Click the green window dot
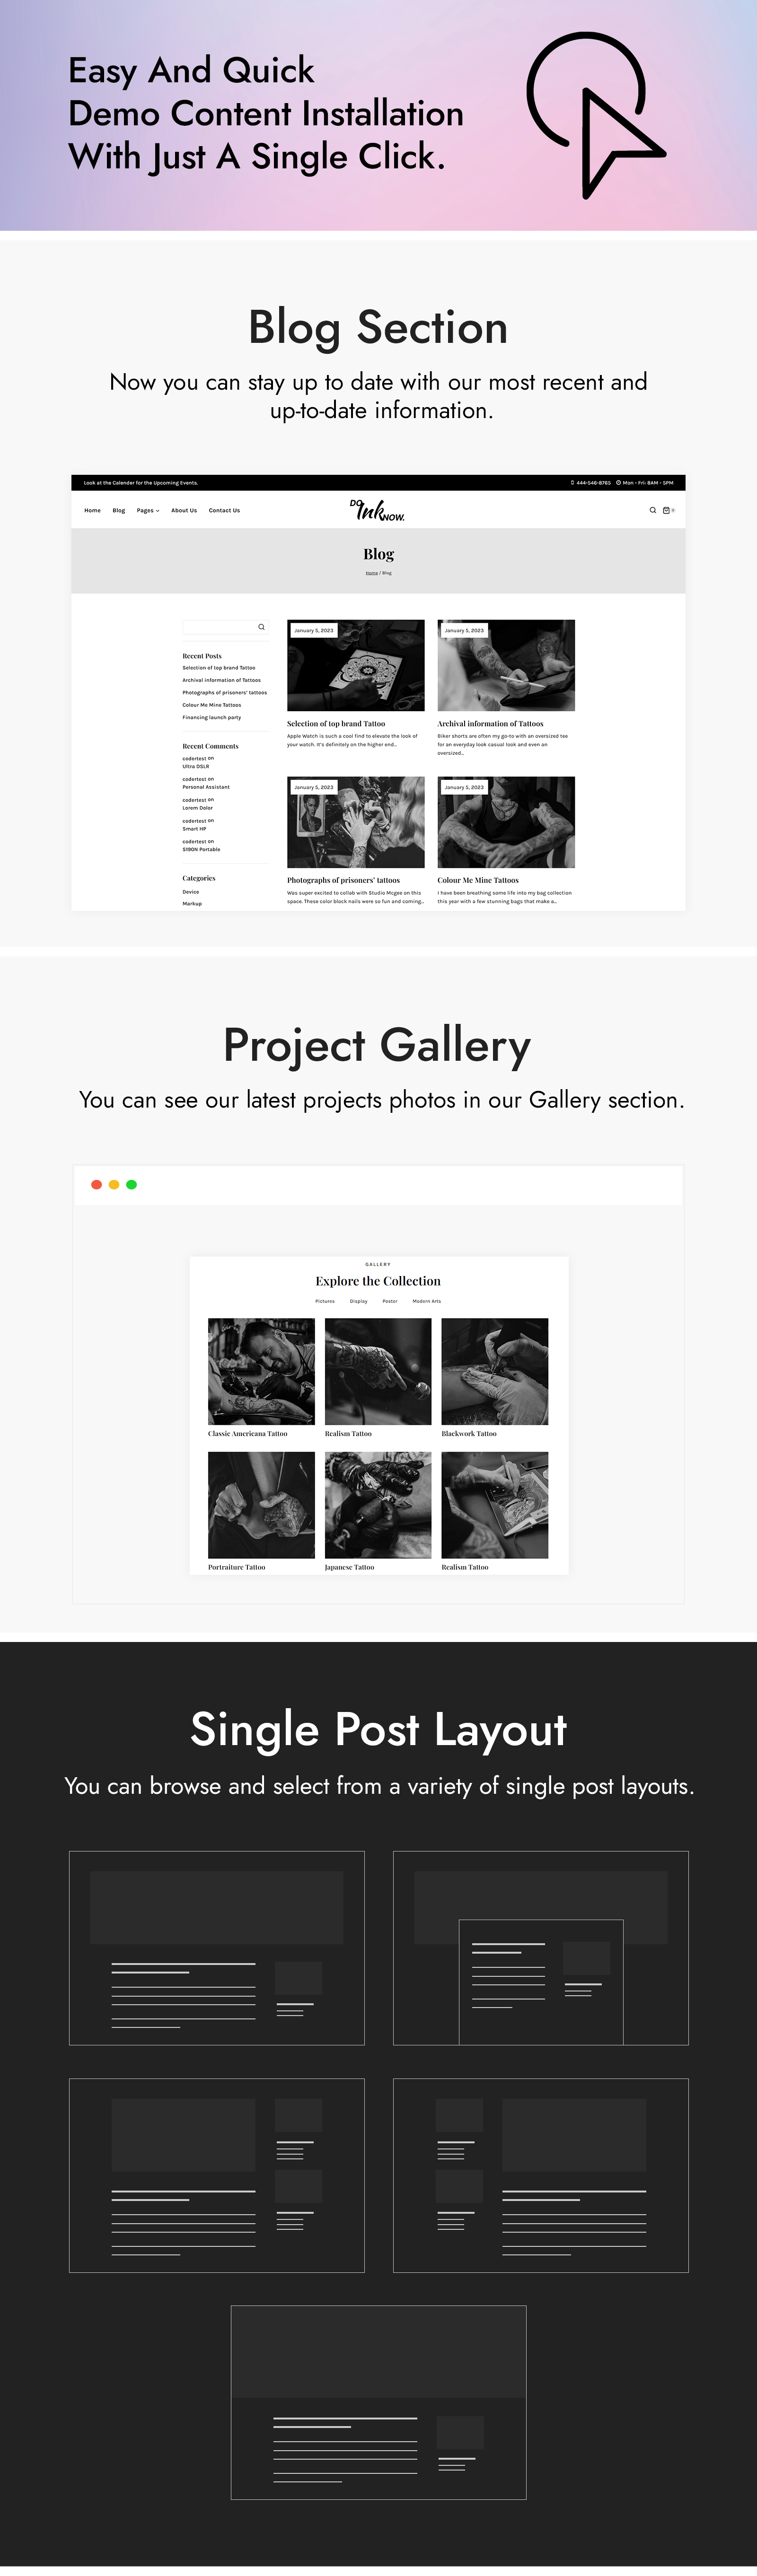Screen dimensions: 757x2576 [x=131, y=1185]
